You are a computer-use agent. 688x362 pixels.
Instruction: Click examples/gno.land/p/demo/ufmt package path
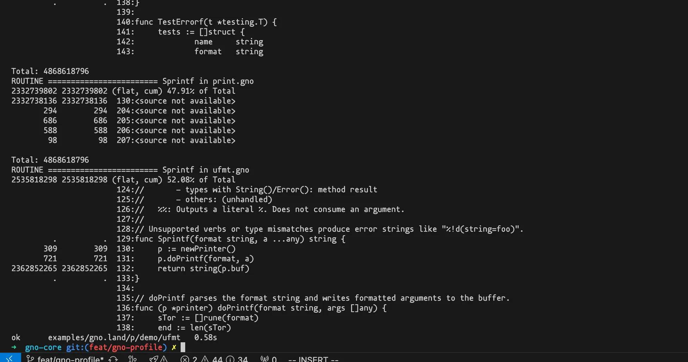click(x=114, y=337)
